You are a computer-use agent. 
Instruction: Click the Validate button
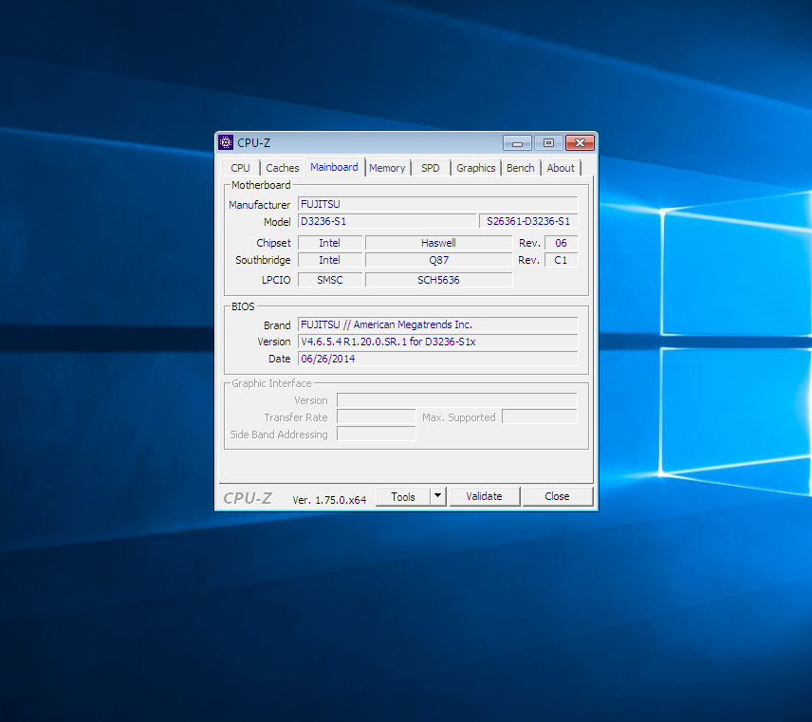pyautogui.click(x=484, y=496)
